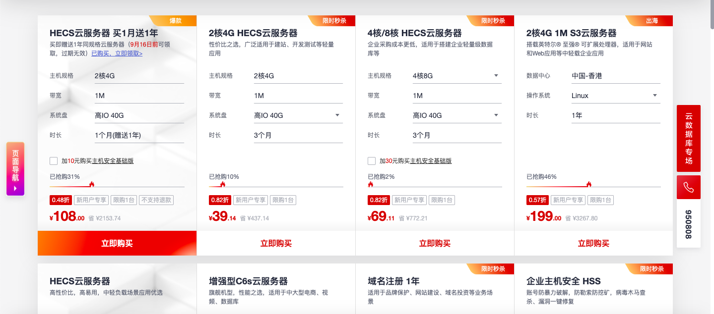The height and width of the screenshot is (314, 714).
Task: Click 主机规格 2核4G field in 2核4G HECS云服务器 card
Action: point(298,76)
